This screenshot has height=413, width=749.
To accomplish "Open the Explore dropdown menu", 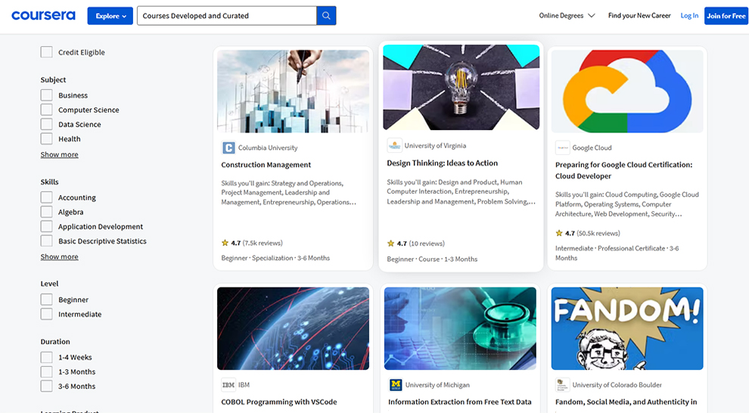I will pos(110,16).
